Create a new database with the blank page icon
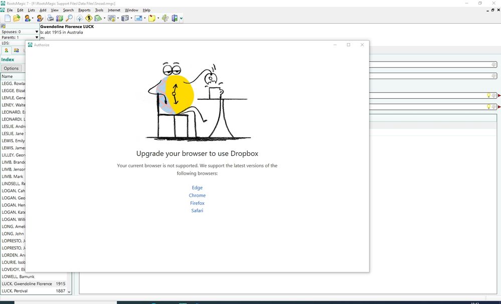The image size is (501, 304). click(7, 18)
